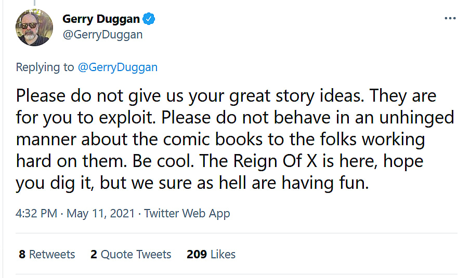Click the May 11, 2021 date

coord(100,213)
